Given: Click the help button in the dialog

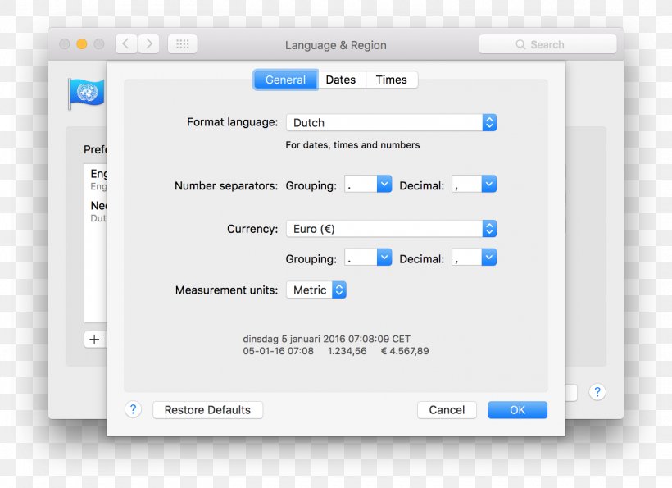Looking at the screenshot, I should [x=134, y=409].
